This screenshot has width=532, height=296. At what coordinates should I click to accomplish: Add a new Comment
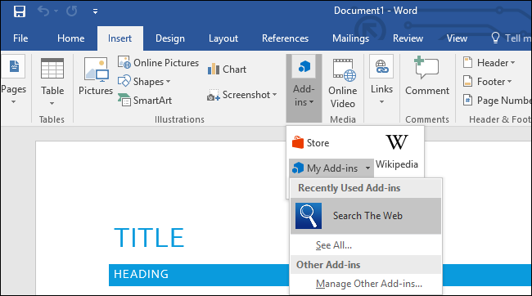427,76
